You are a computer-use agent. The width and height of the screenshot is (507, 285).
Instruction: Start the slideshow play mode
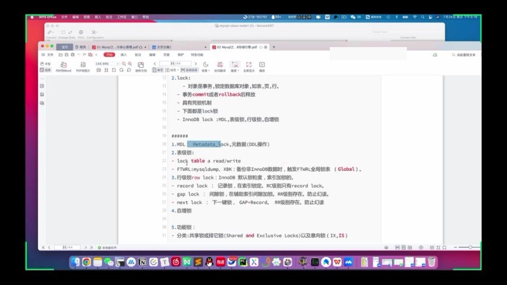[262, 67]
